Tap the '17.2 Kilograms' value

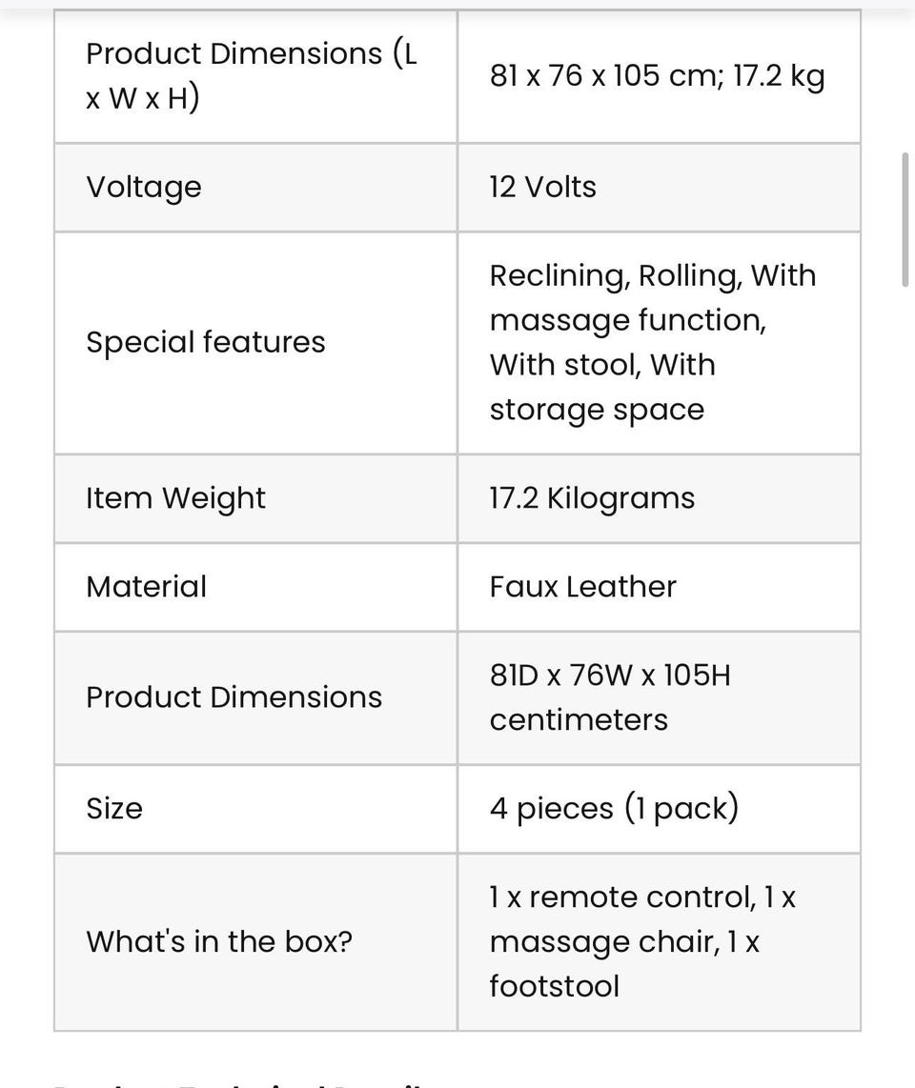(x=592, y=498)
